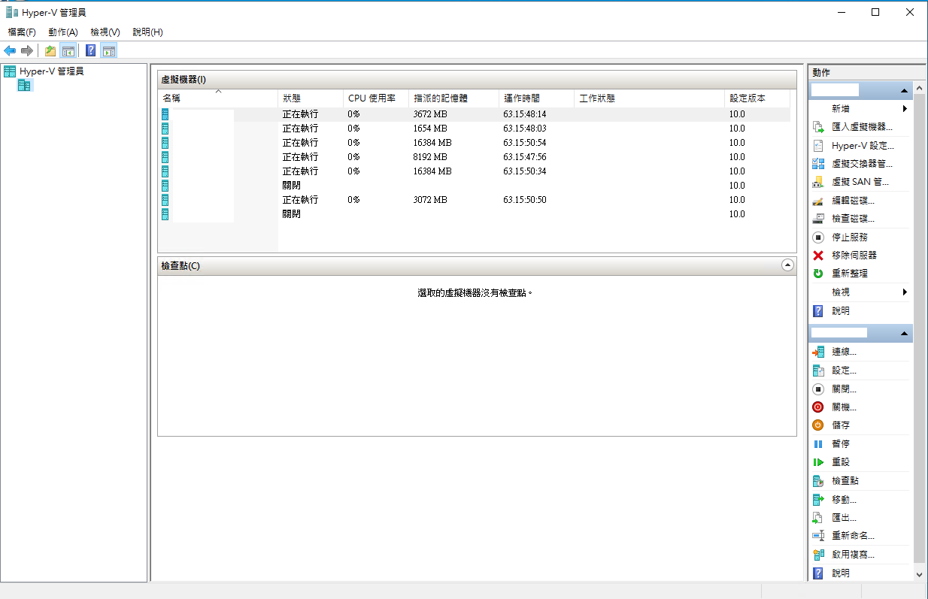The image size is (928, 599).
Task: Click the 編輯磁碟... edit disk icon
Action: coord(818,201)
